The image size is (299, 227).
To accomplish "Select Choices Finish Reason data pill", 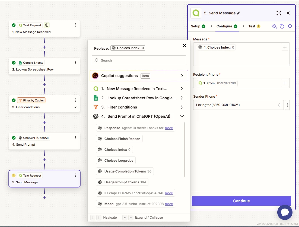I will click(x=119, y=139).
